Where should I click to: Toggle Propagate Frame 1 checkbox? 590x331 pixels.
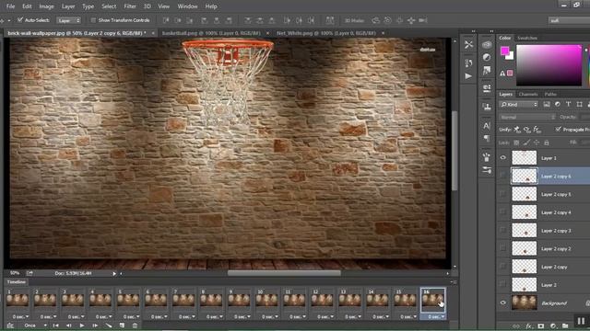(x=558, y=129)
